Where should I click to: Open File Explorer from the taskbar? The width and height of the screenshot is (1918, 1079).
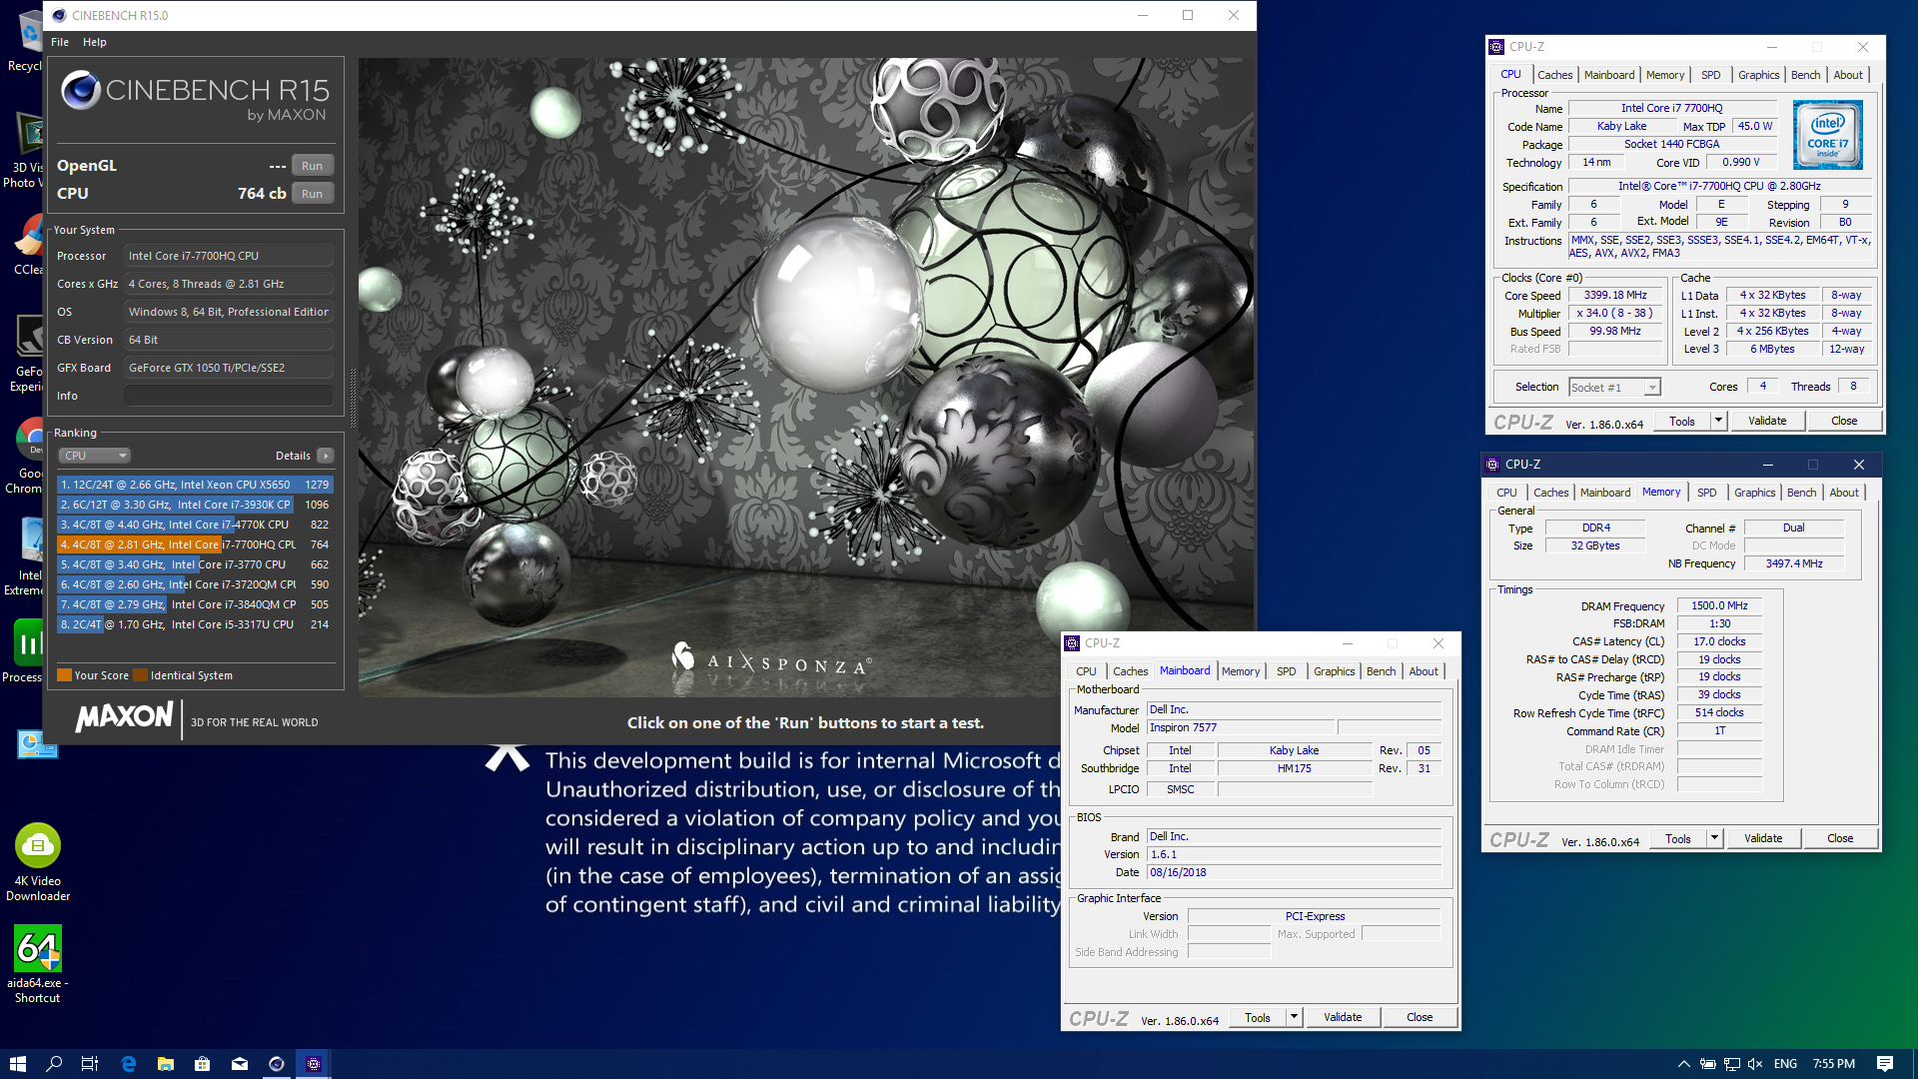(x=166, y=1064)
